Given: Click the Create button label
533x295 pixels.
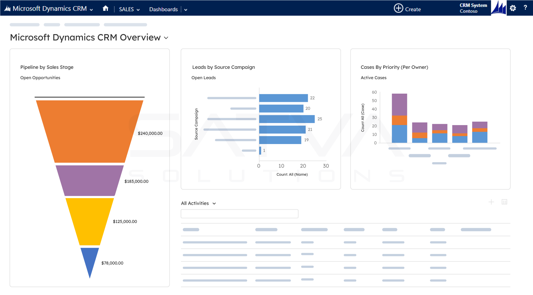Looking at the screenshot, I should coord(413,9).
